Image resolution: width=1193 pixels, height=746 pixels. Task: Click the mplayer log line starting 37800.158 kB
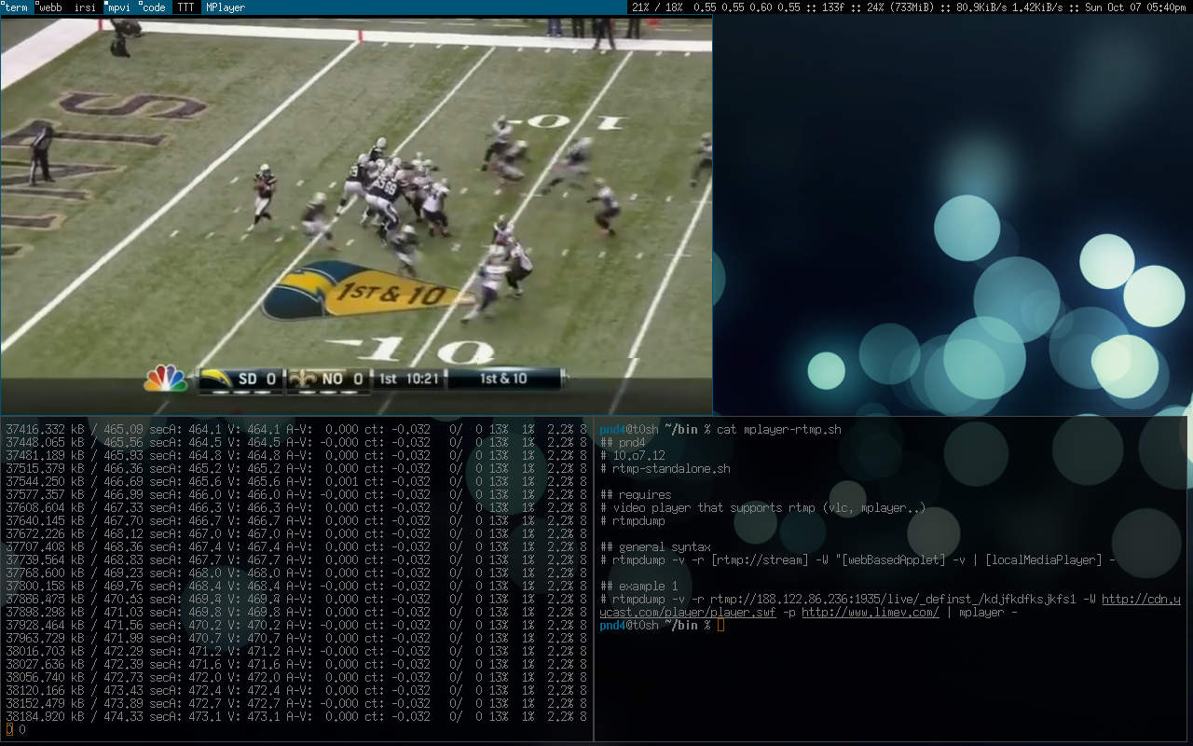click(x=296, y=587)
